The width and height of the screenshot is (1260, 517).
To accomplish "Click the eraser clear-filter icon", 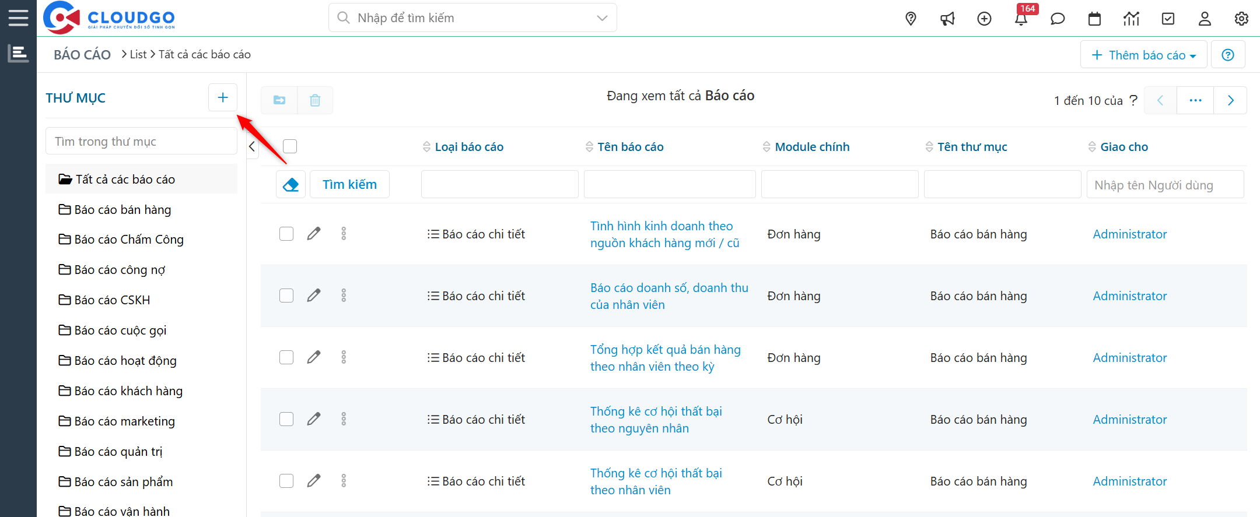I will [290, 185].
